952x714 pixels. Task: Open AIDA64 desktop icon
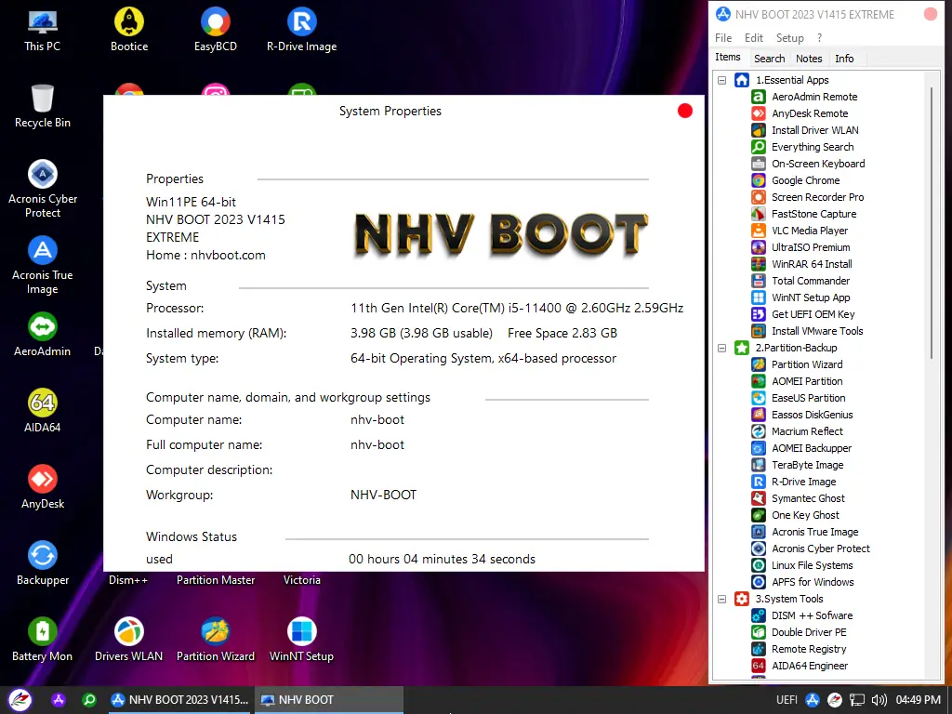[43, 411]
